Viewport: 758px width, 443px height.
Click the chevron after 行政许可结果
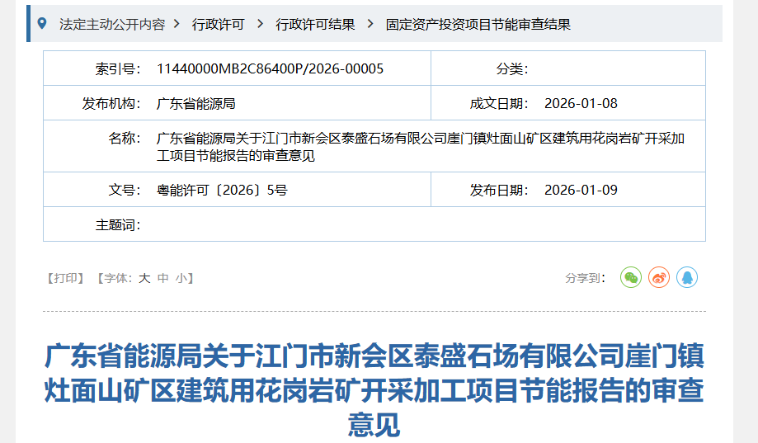tap(370, 25)
